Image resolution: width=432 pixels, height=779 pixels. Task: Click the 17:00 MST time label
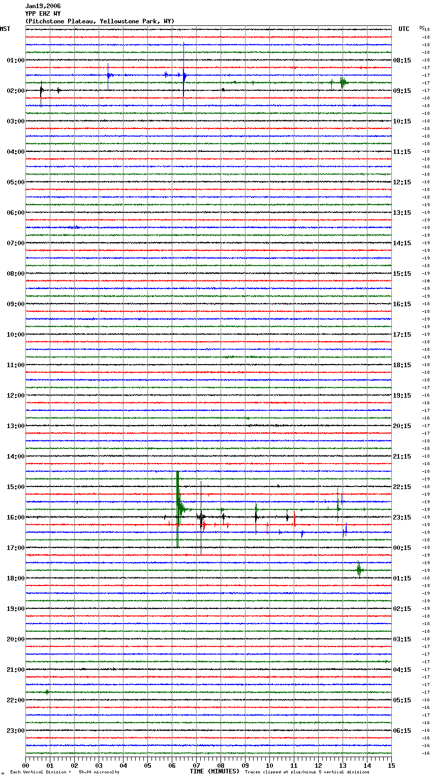tap(16, 548)
